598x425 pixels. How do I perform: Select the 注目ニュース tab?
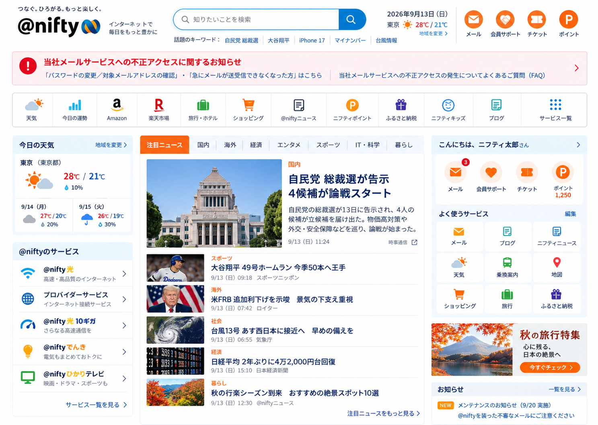(x=164, y=145)
